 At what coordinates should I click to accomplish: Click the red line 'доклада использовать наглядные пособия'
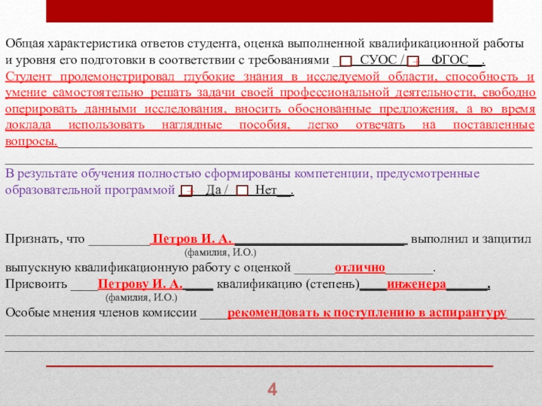click(x=148, y=125)
